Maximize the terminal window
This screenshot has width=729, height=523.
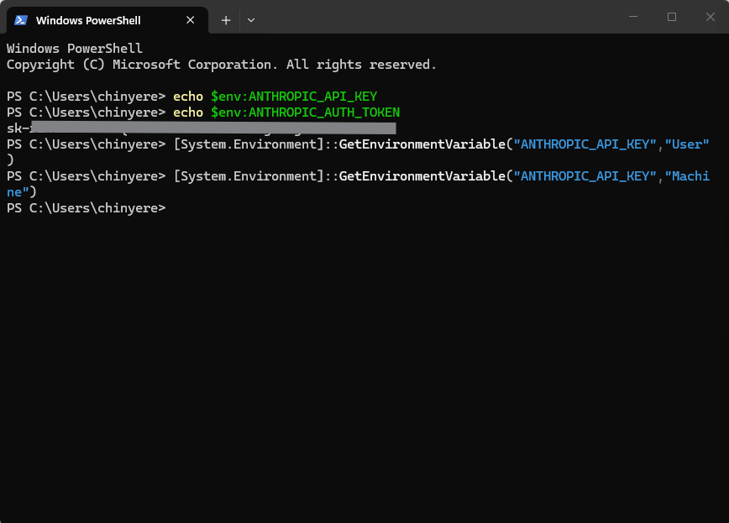tap(672, 17)
